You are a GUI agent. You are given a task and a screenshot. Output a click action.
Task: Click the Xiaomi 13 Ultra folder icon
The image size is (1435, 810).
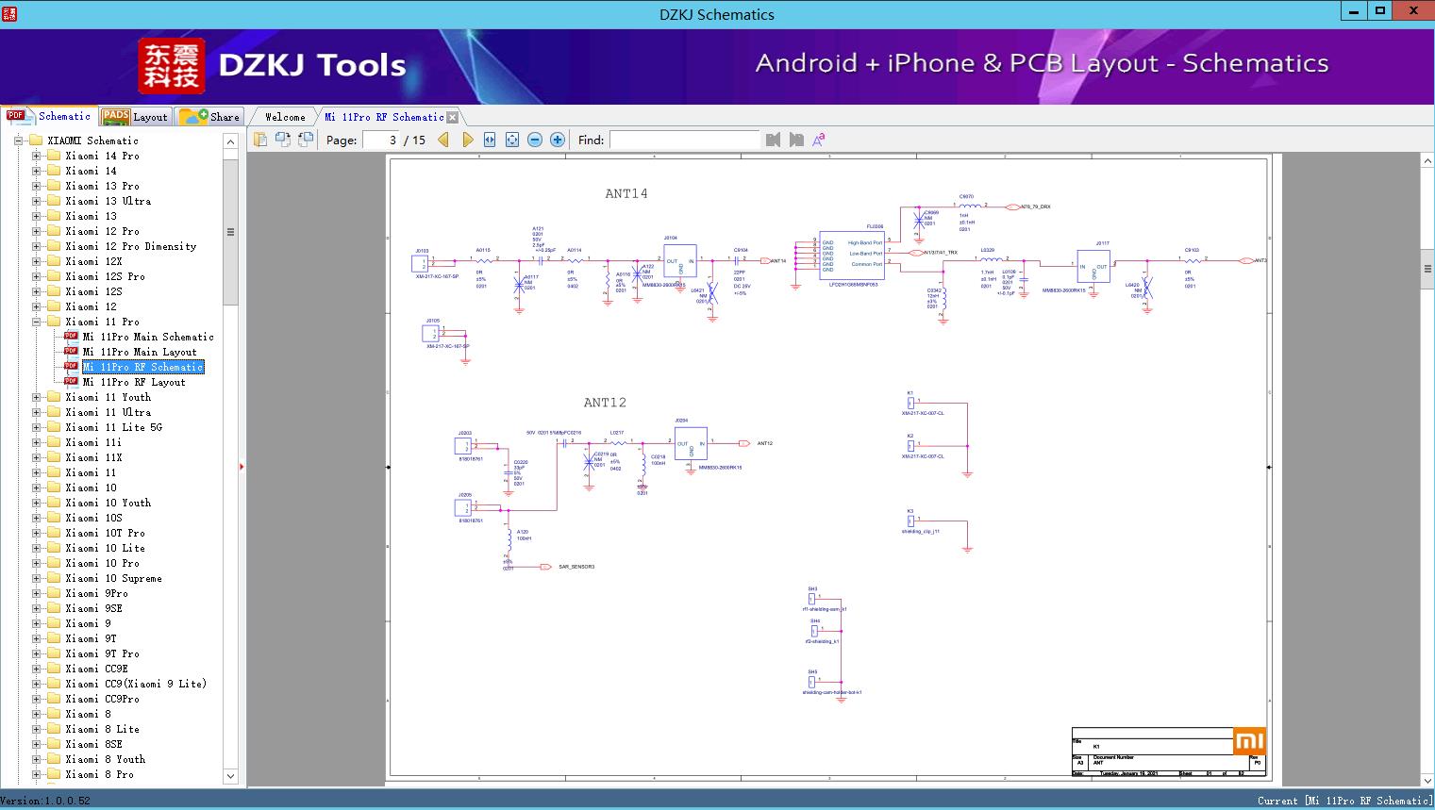54,201
